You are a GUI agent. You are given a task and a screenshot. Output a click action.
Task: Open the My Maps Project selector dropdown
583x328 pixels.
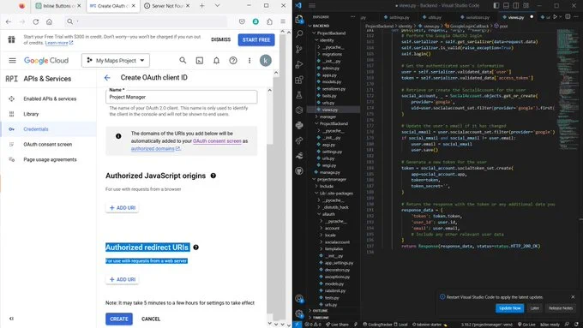coord(116,60)
